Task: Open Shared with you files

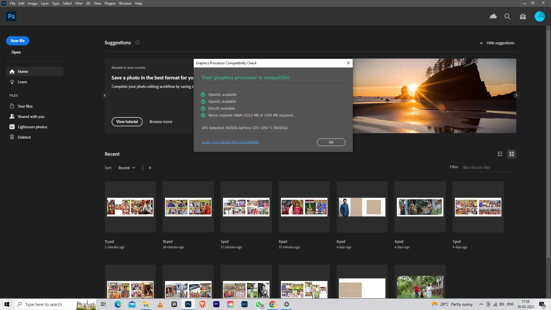Action: pos(31,117)
